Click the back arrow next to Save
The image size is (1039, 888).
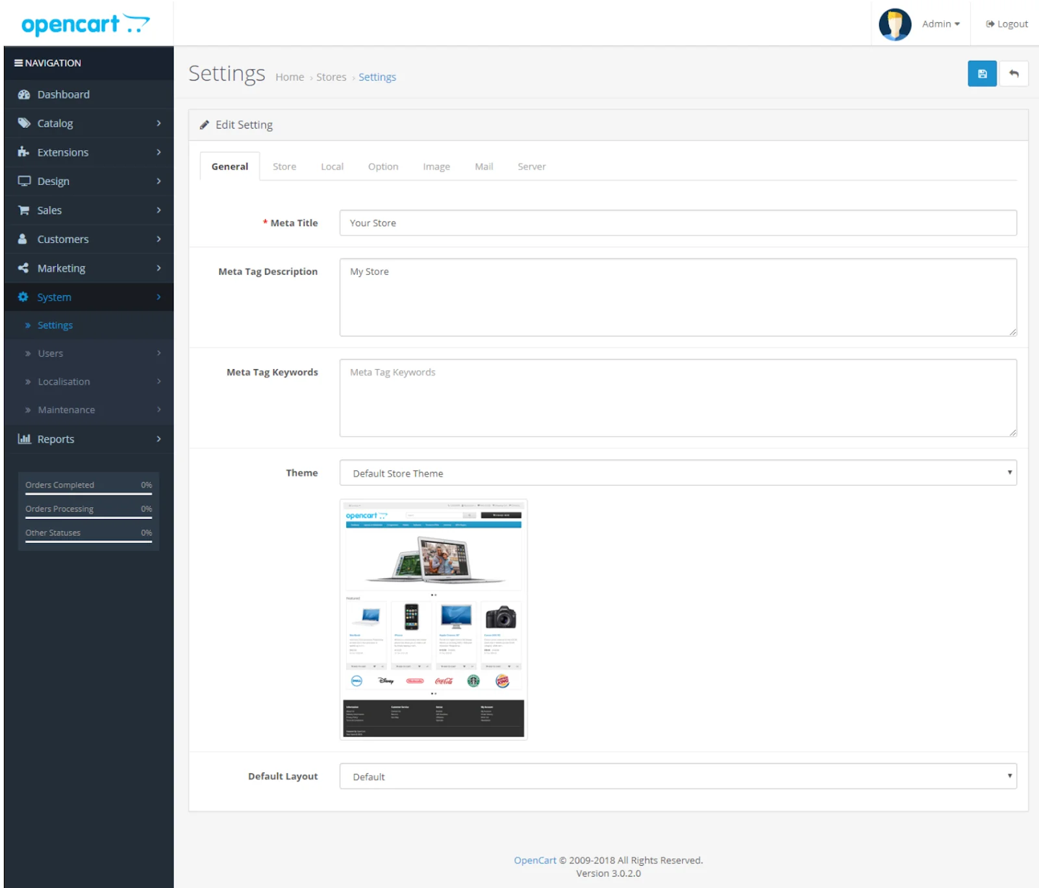tap(1014, 73)
